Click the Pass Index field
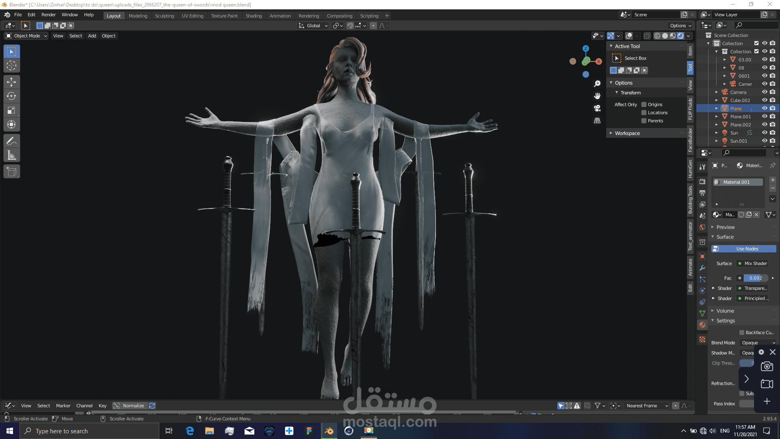780x439 pixels. pos(747,404)
